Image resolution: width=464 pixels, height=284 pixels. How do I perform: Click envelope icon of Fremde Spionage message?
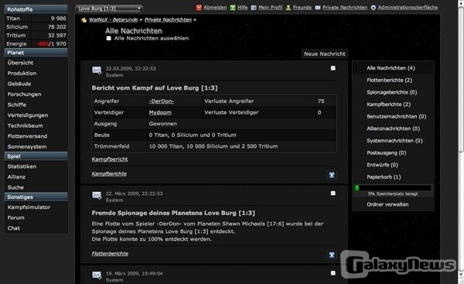point(97,195)
